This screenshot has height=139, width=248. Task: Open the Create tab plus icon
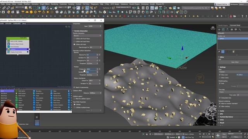[x=219, y=29]
